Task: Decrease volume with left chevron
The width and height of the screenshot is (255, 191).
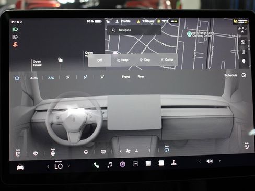Action: click(x=200, y=162)
